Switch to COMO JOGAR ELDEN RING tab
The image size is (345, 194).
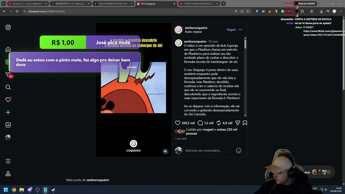pos(199,4)
